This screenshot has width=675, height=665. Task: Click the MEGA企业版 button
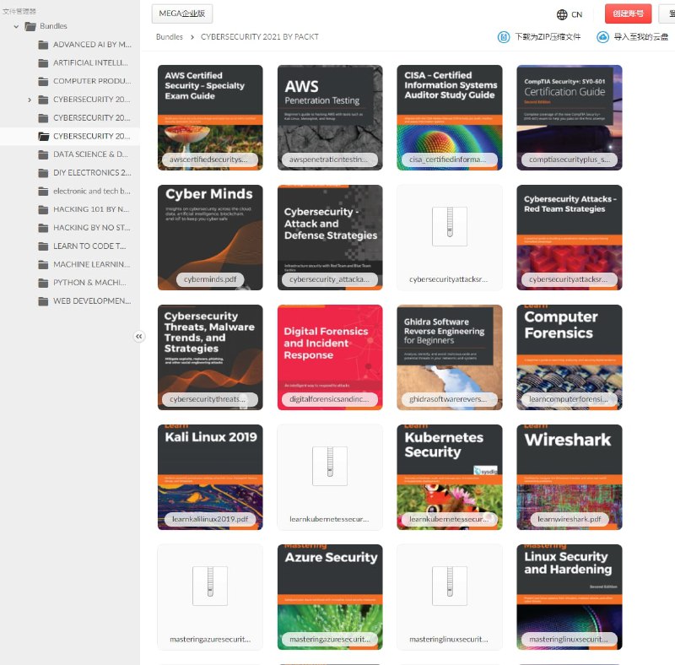[182, 14]
